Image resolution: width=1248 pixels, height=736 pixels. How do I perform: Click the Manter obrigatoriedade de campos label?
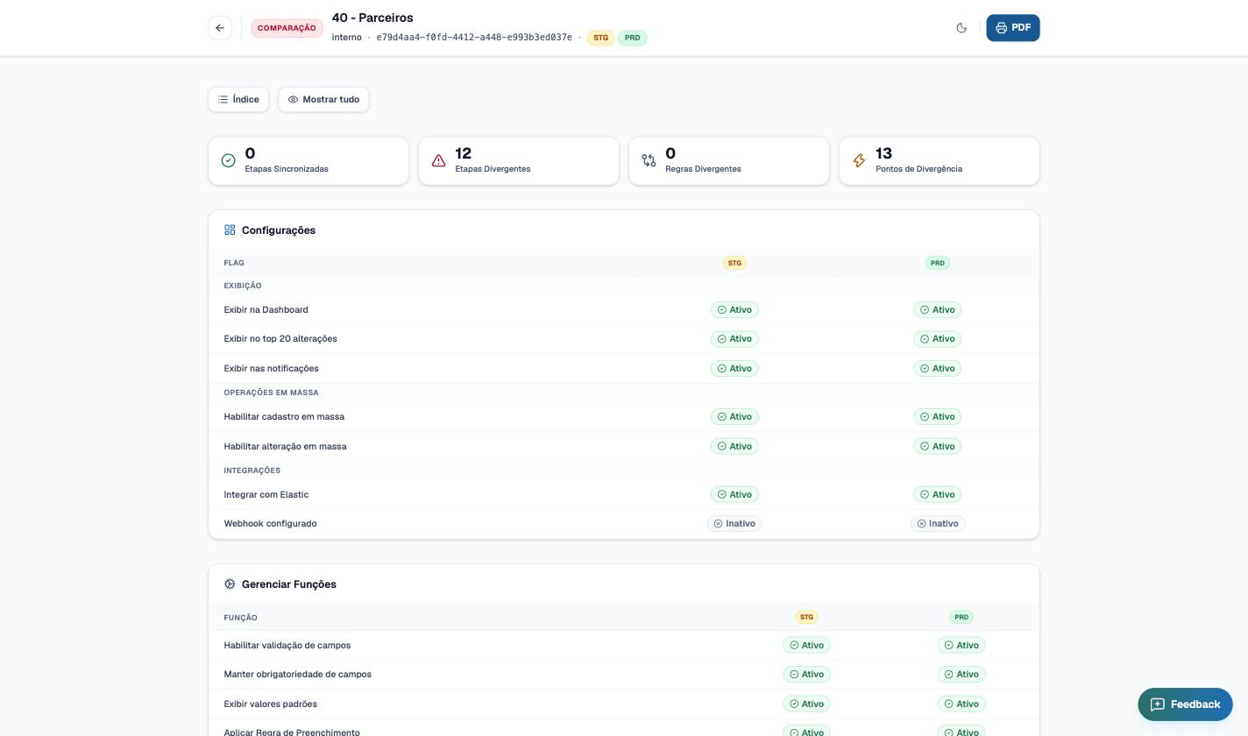tap(297, 674)
